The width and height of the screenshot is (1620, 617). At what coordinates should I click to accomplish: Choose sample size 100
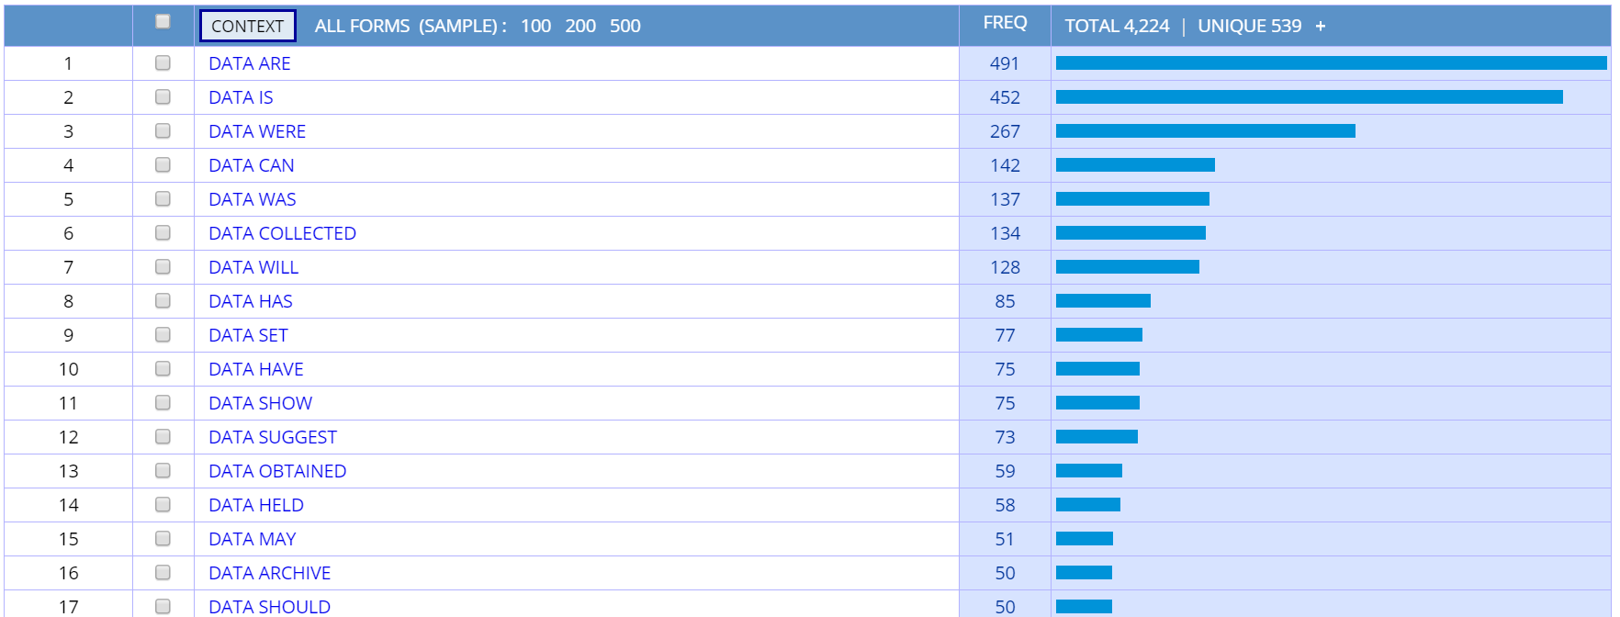[x=535, y=26]
